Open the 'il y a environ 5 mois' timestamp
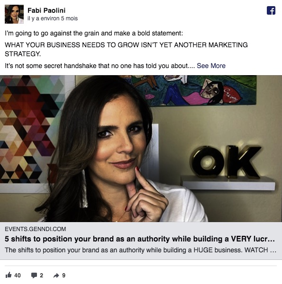Image resolution: width=282 pixels, height=284 pixels. [x=53, y=18]
